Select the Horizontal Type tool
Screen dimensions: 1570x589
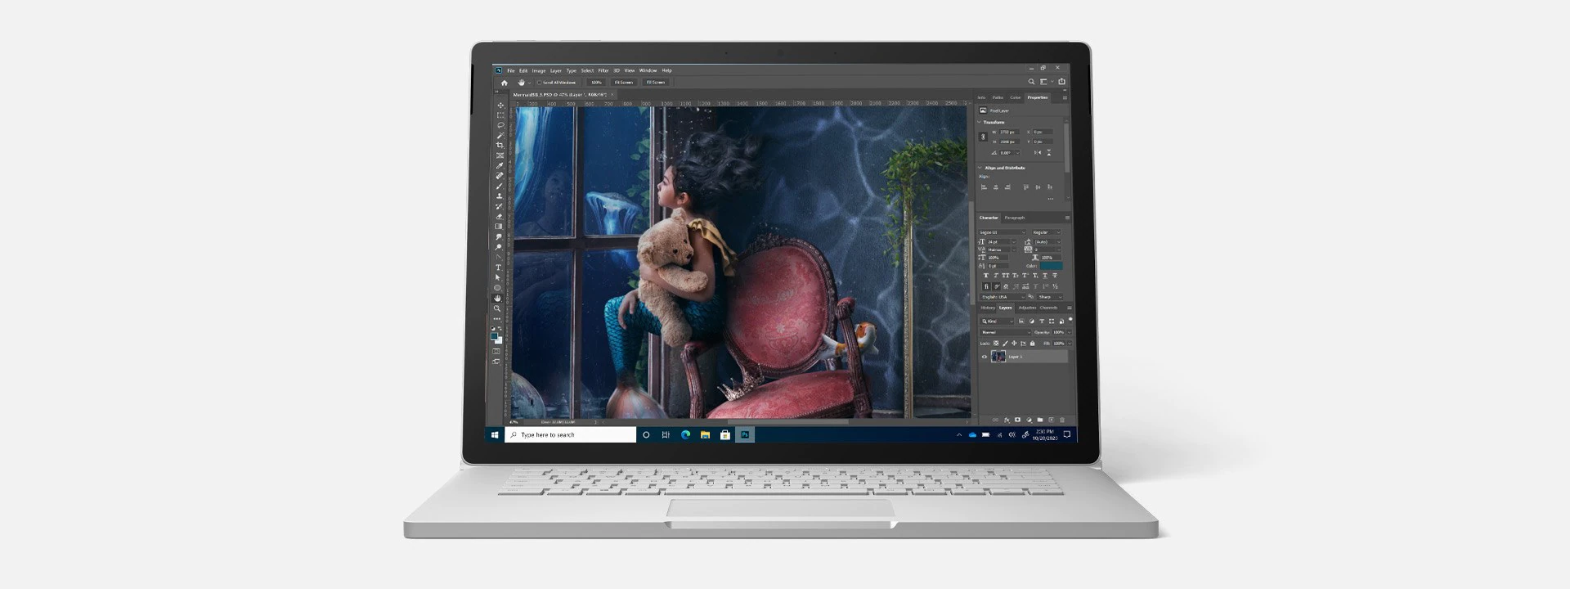click(x=498, y=268)
